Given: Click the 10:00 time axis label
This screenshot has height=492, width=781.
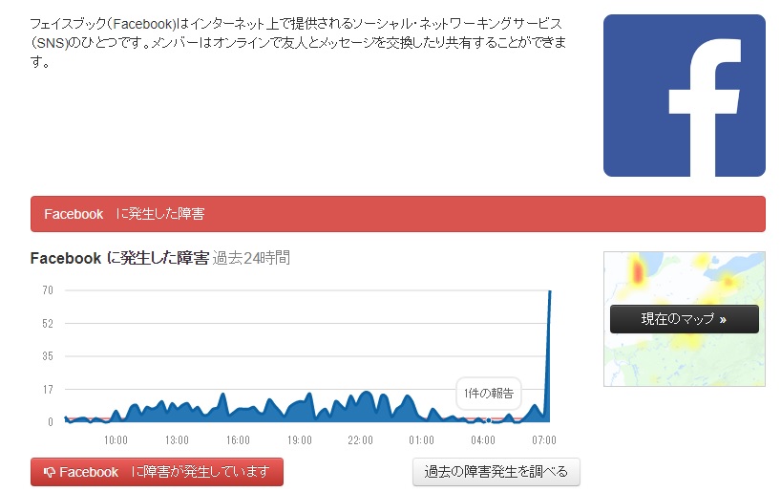Looking at the screenshot, I should (116, 440).
